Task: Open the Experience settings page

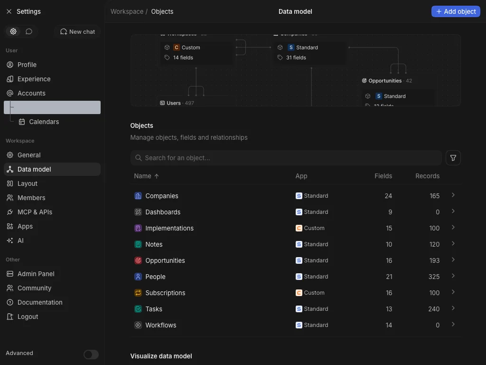Action: tap(52, 79)
